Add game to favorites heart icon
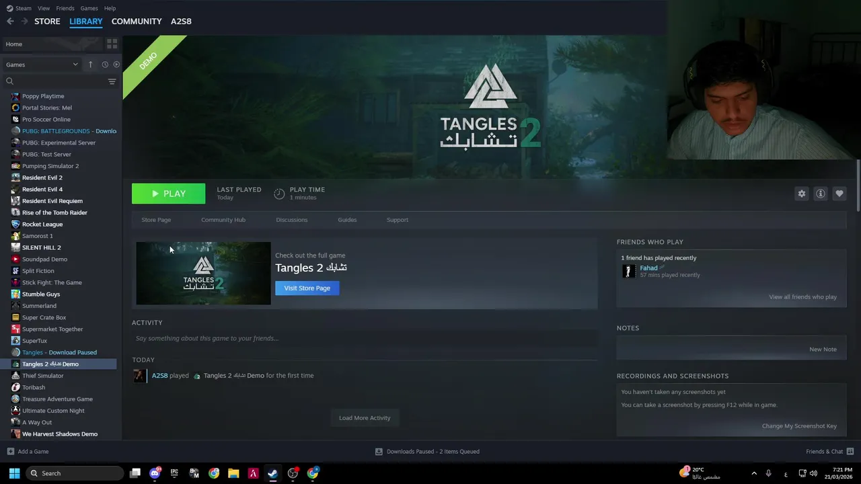Viewport: 861px width, 484px height. click(x=839, y=194)
